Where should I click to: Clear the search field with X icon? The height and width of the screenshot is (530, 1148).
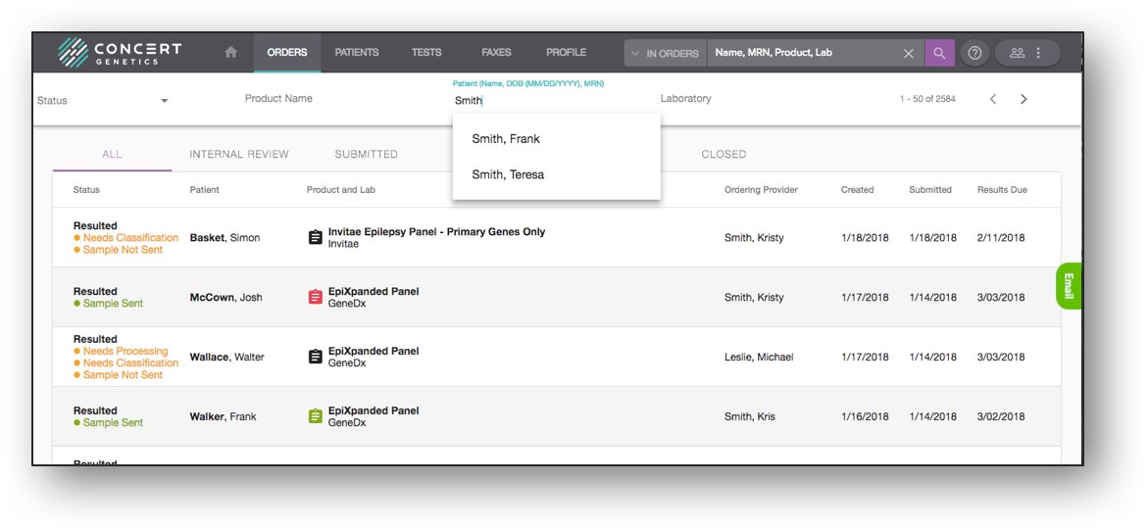[x=908, y=53]
